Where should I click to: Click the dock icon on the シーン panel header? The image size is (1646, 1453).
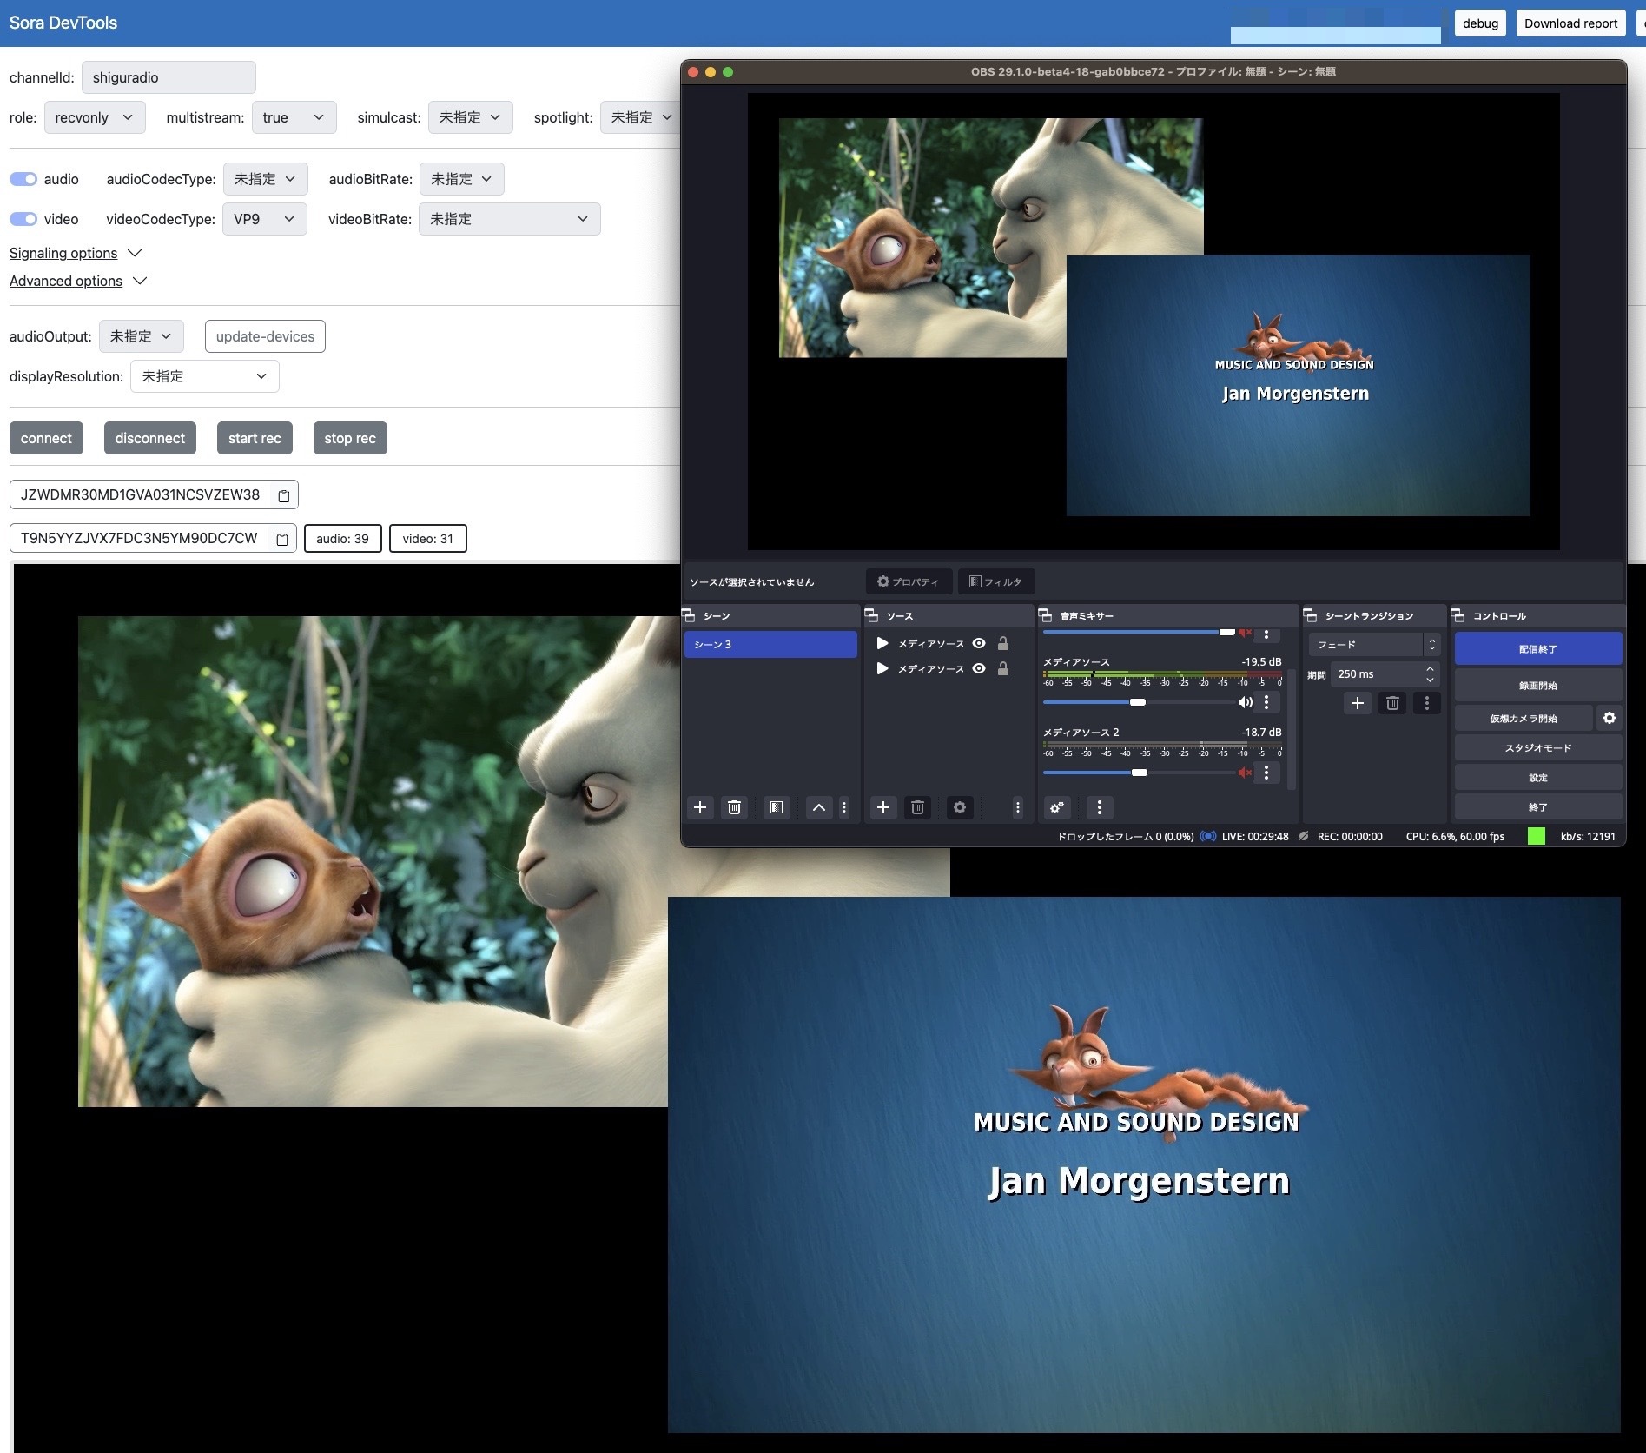(x=689, y=615)
